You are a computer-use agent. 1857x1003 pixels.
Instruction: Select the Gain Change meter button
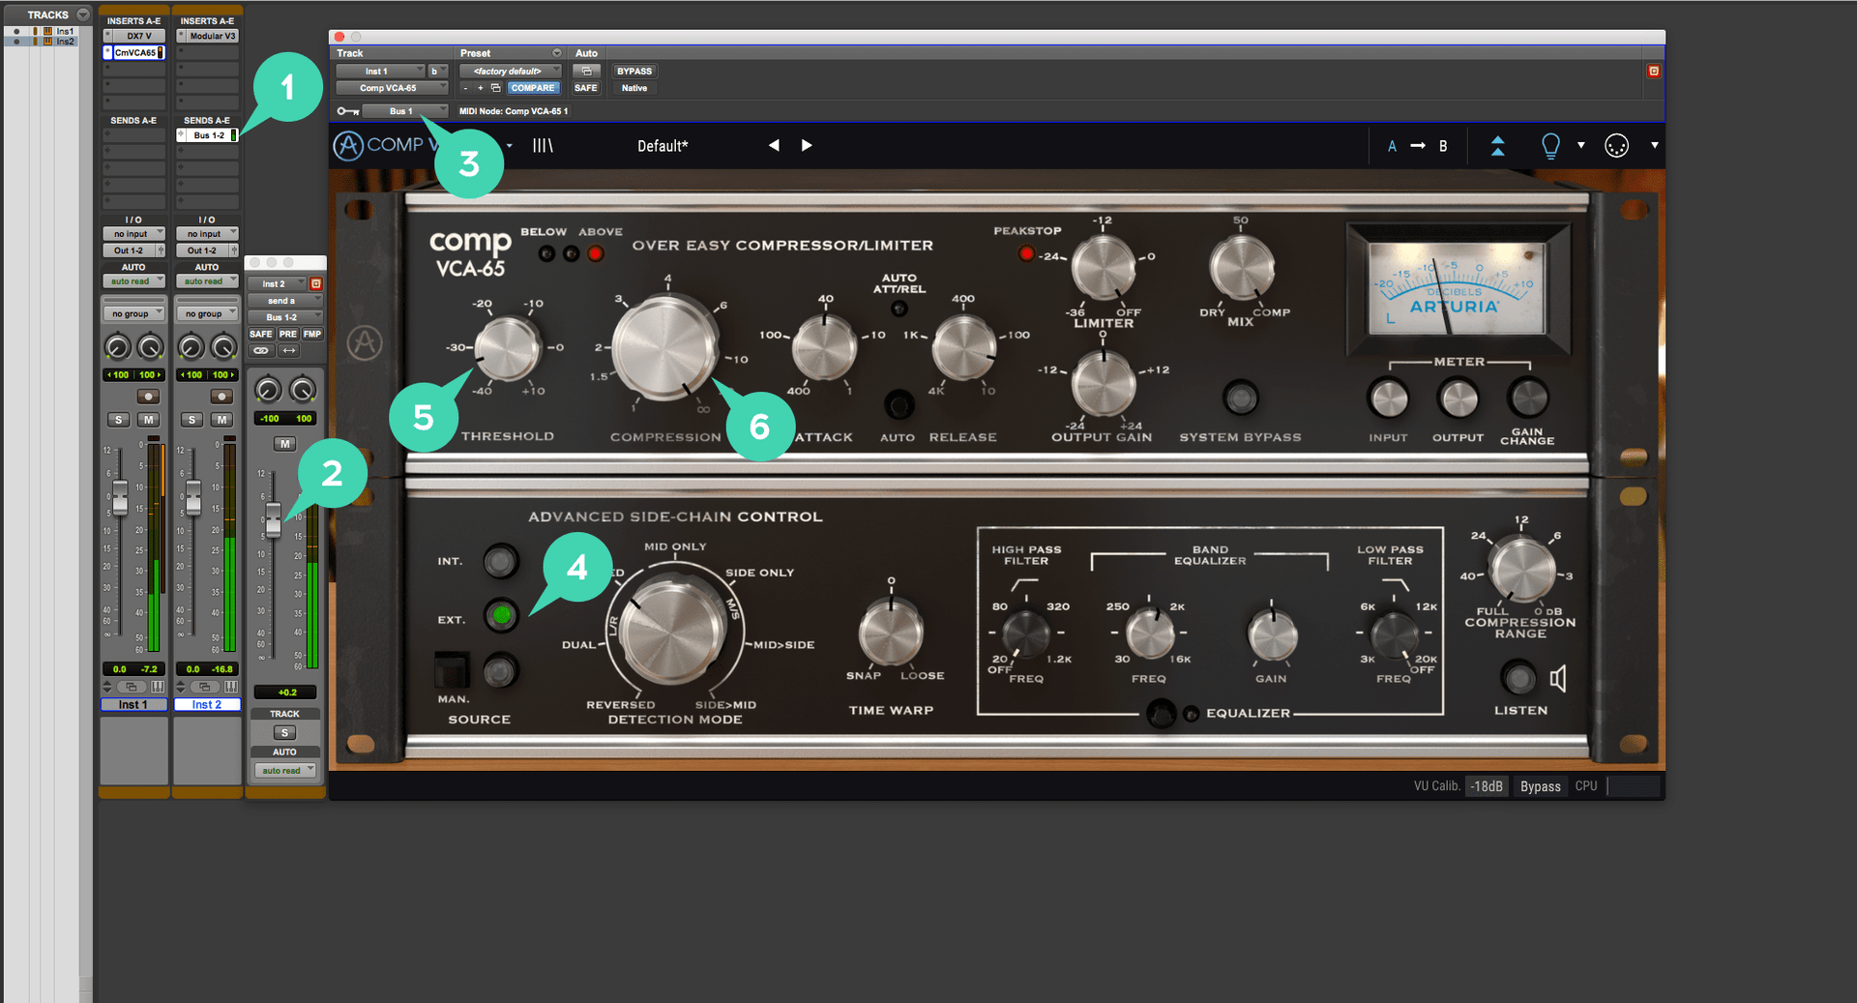point(1528,398)
